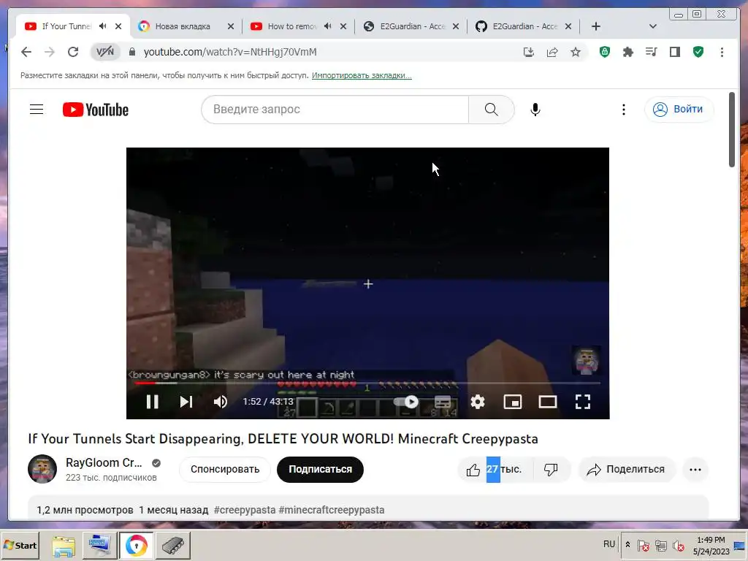The height and width of the screenshot is (561, 748).
Task: Close the If Your Tunnels tab
Action: point(118,26)
